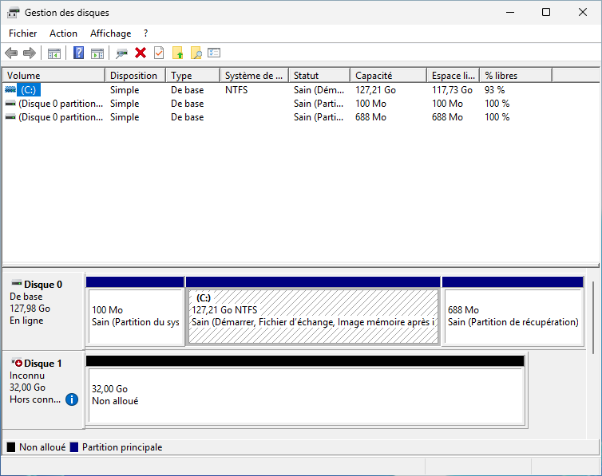Open Help via the blue question mark icon
Screen dimensions: 602x476
coord(78,53)
